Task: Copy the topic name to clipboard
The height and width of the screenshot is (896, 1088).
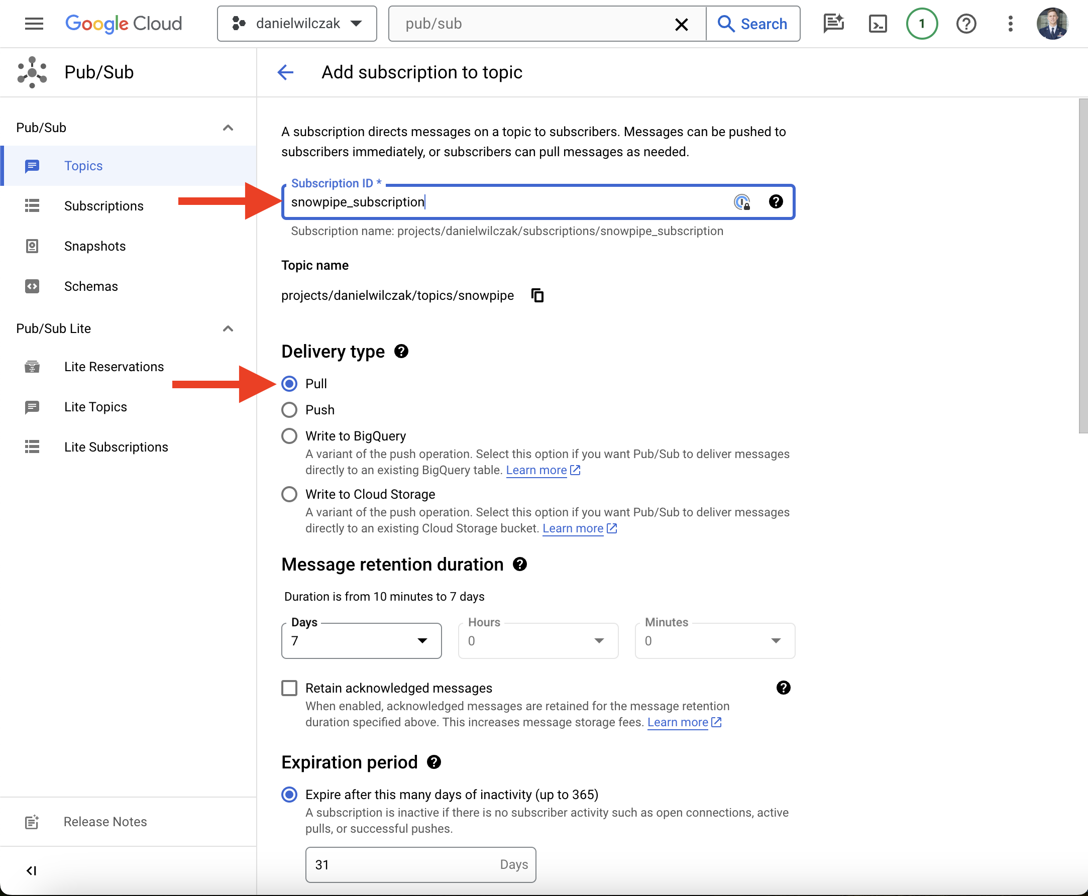Action: pyautogui.click(x=537, y=295)
